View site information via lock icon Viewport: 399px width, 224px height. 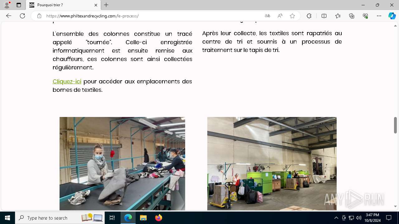(39, 16)
